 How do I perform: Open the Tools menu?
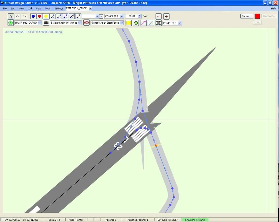click(48, 8)
